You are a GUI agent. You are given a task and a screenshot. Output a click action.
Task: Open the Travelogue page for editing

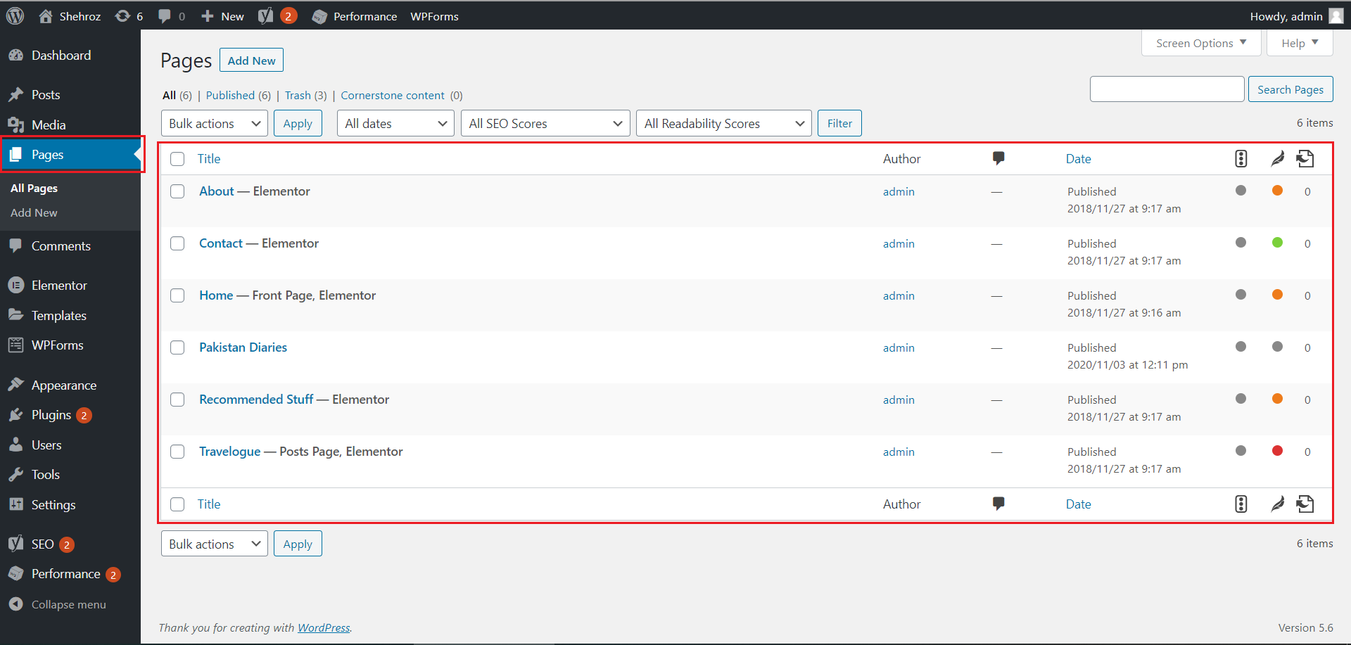(229, 451)
